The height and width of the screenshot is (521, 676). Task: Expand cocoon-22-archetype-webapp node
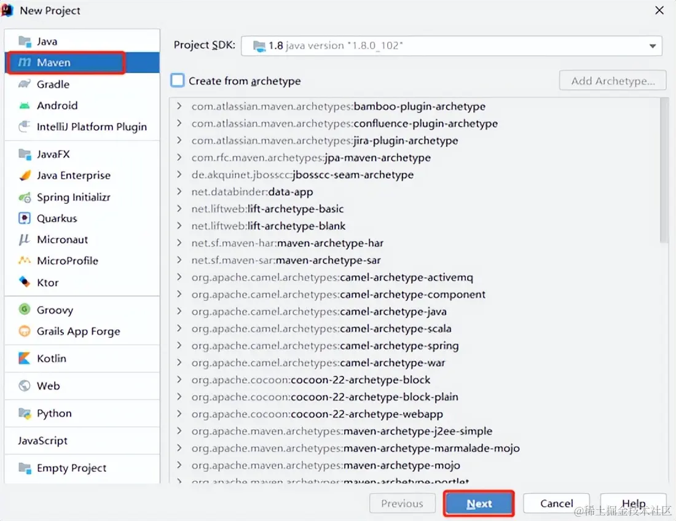pyautogui.click(x=179, y=414)
